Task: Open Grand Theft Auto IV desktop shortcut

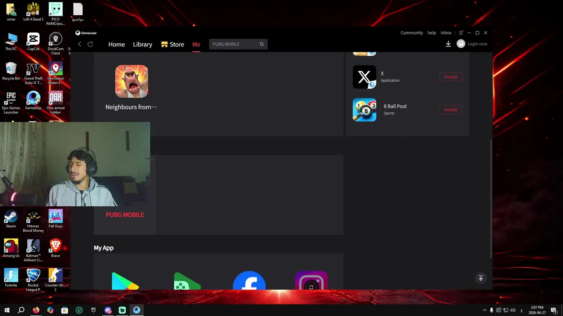Action: [x=33, y=73]
